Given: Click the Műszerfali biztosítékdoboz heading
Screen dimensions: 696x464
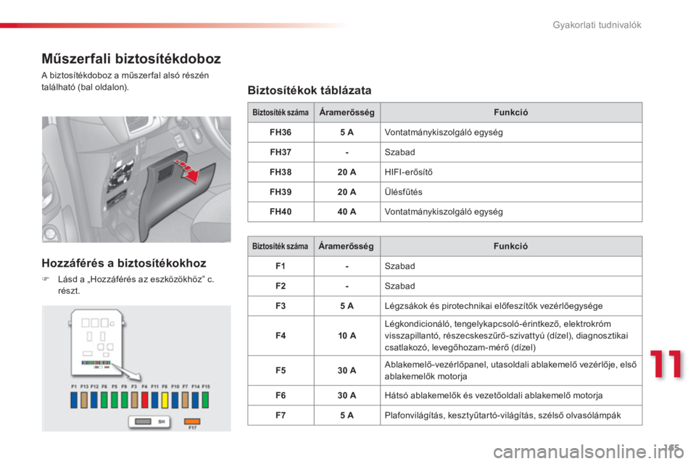Looking at the screenshot, I should coord(131,59).
